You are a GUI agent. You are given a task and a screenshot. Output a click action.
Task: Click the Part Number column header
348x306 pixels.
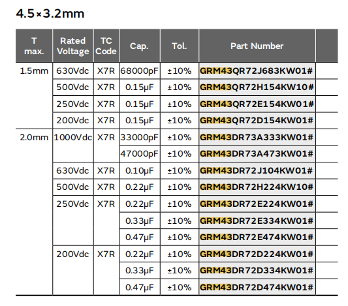coord(257,46)
